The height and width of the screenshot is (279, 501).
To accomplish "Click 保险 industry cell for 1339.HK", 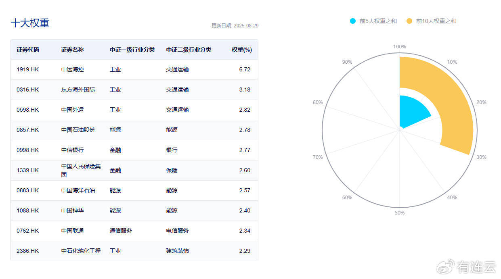I will (172, 170).
